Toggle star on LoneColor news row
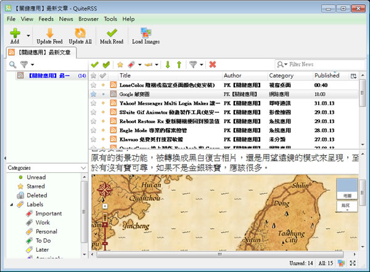Screen dimensions: 370x272 tap(94, 85)
